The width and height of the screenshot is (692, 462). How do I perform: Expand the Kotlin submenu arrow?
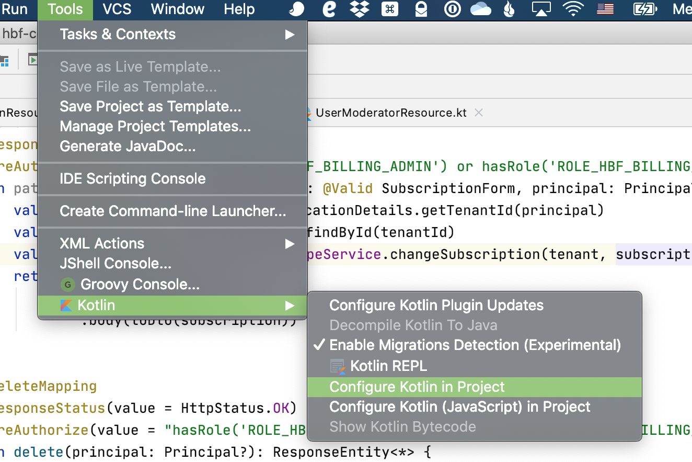[x=290, y=306]
